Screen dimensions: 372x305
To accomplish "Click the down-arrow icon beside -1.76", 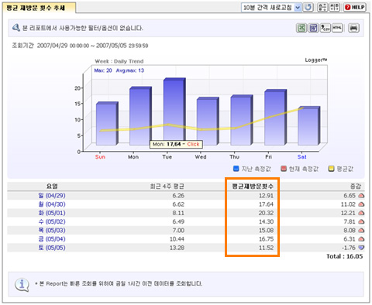I will coord(361,248).
